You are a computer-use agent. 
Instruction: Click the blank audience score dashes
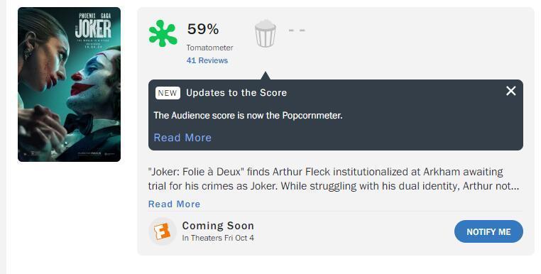297,31
